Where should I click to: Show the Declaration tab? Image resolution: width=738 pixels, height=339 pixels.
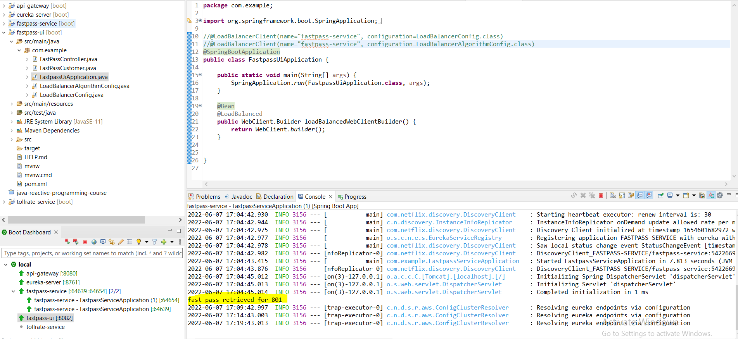coord(275,197)
